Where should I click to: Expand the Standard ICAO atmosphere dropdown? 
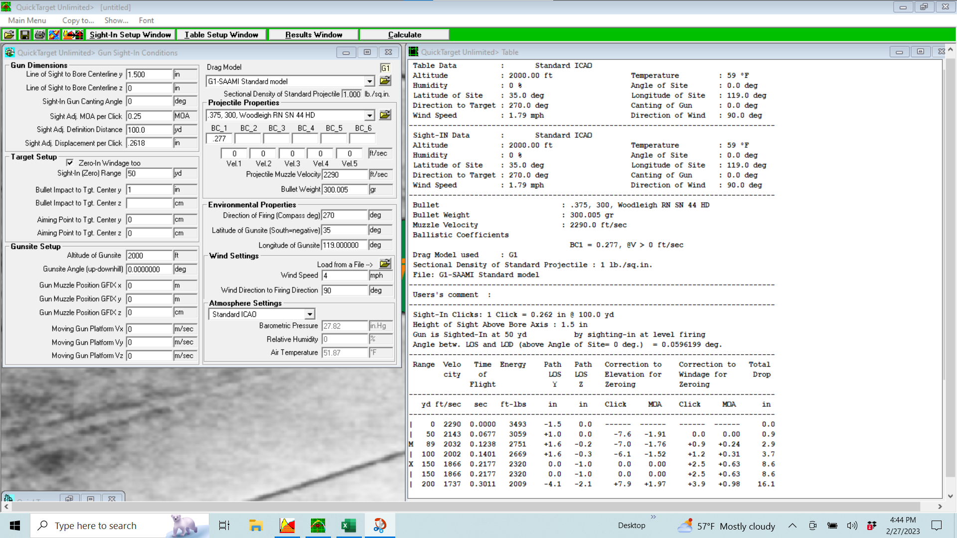coord(310,314)
